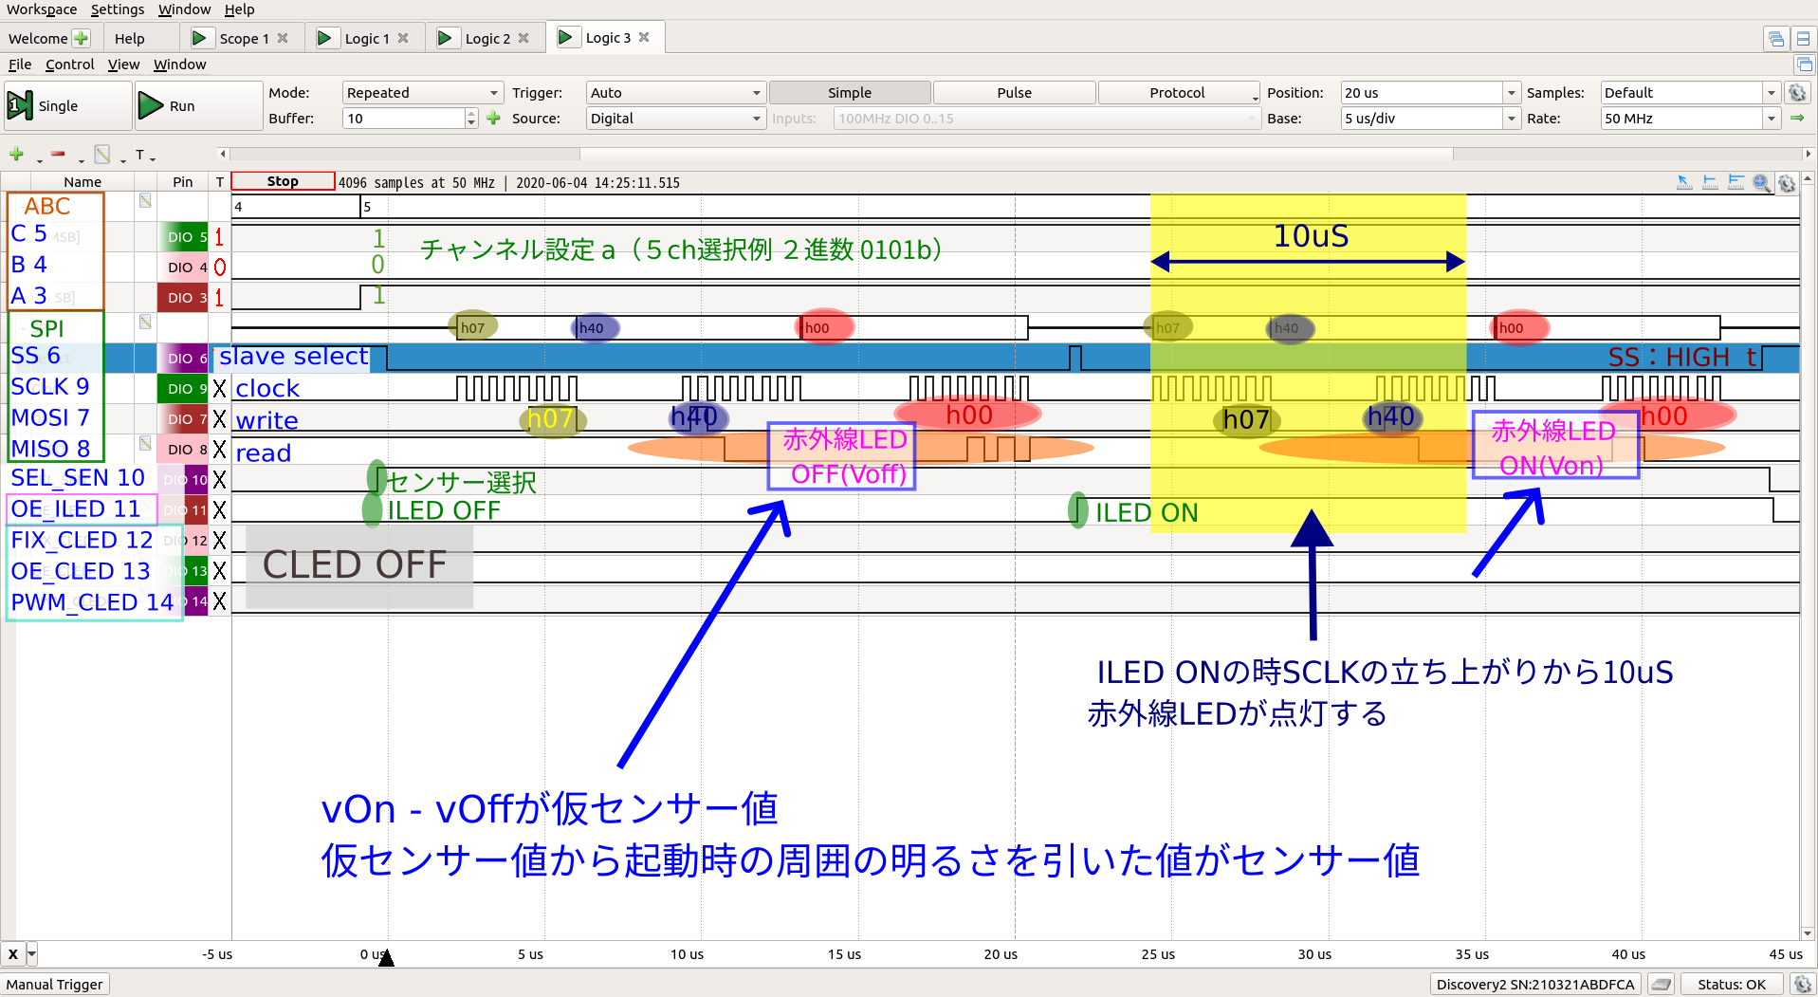Screen dimensions: 1818x997
Task: Toggle the Pulse trigger mode button
Action: [x=1014, y=93]
